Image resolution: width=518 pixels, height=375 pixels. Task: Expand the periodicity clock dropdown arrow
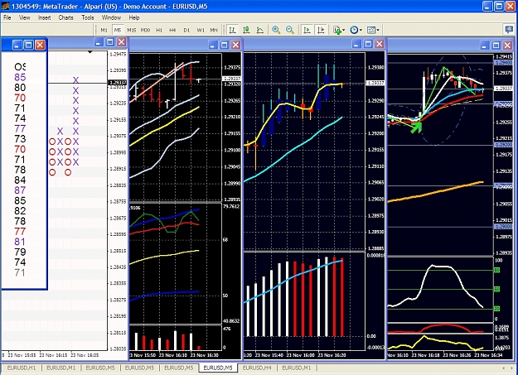pyautogui.click(x=361, y=30)
